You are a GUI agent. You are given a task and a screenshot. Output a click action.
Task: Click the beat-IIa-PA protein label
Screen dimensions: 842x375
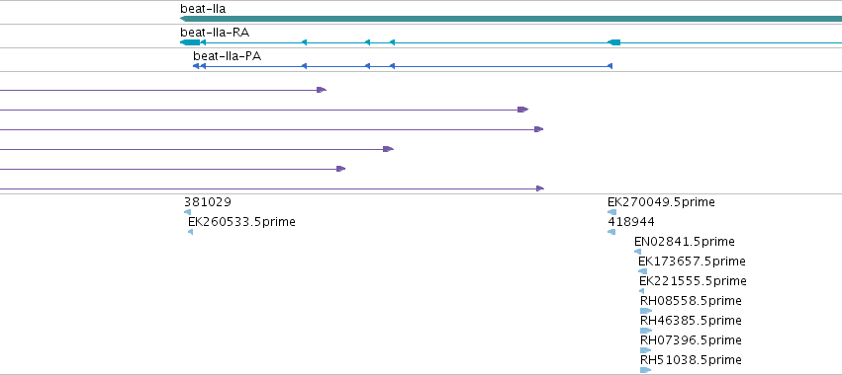pos(228,56)
